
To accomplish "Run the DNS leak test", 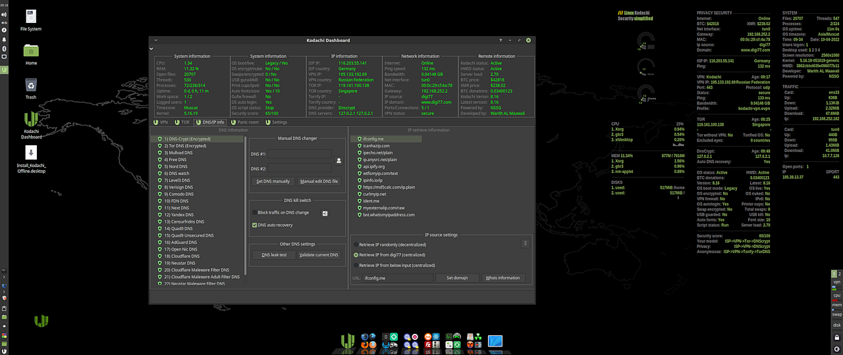I will [274, 255].
